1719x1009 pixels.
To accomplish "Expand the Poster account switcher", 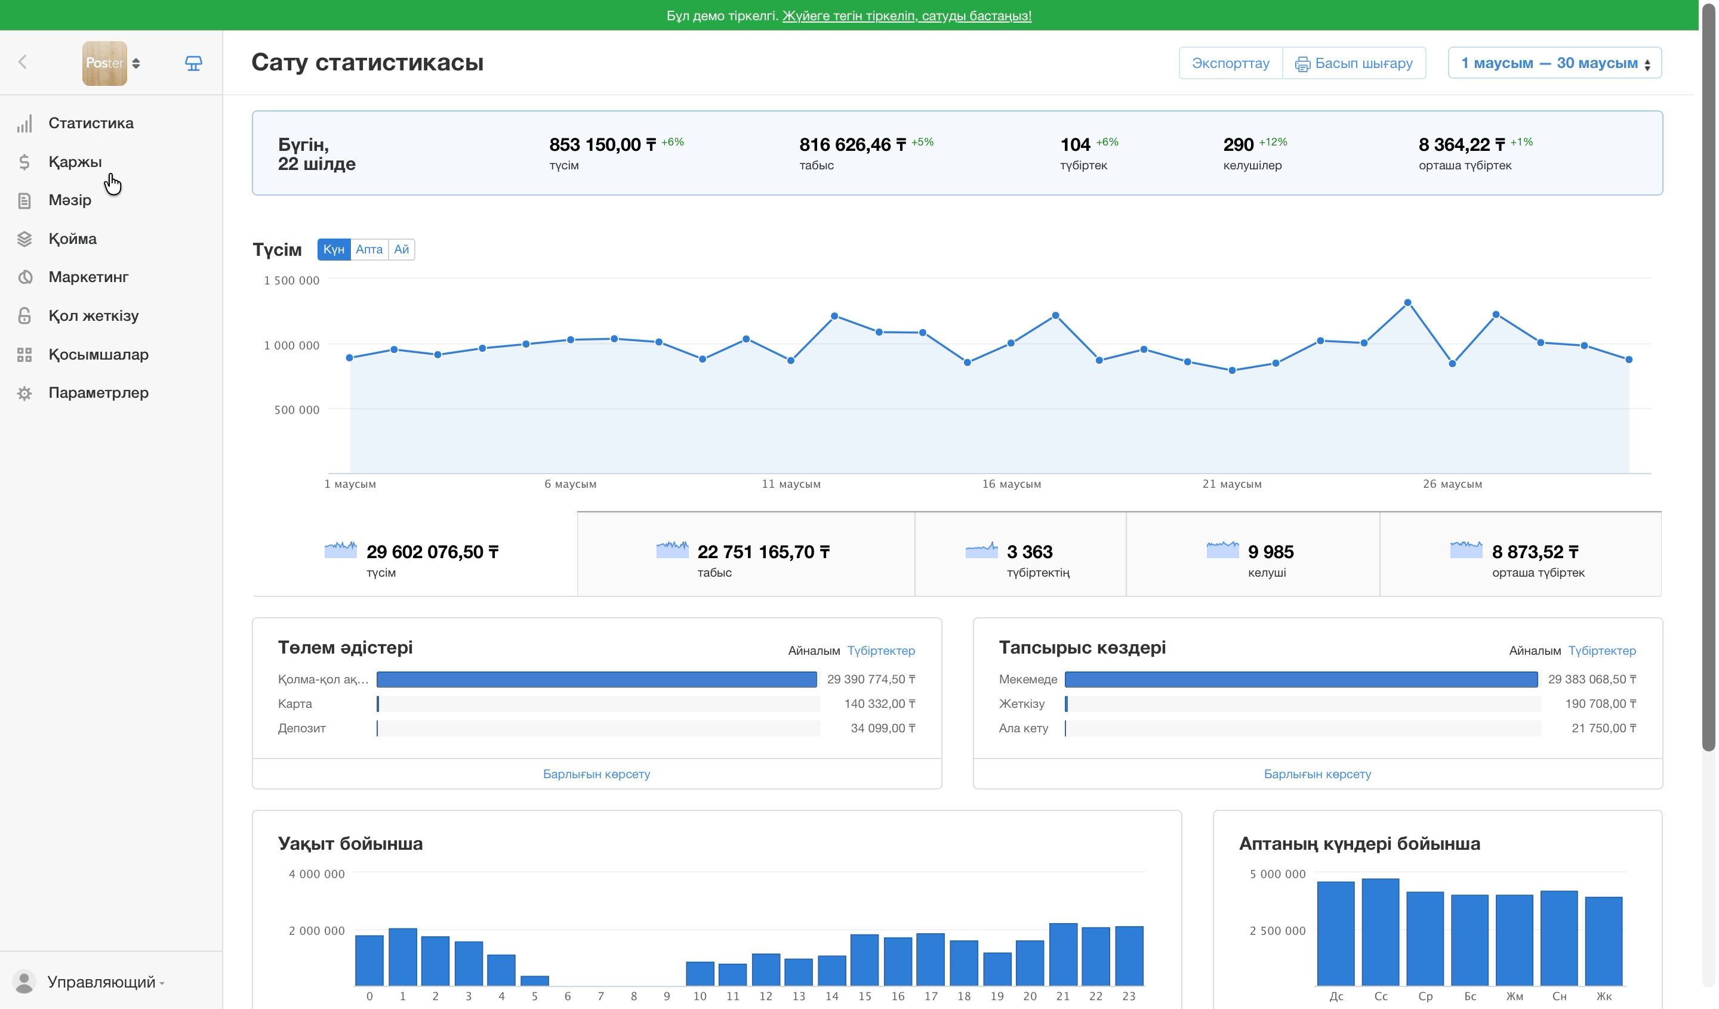I will coord(112,63).
